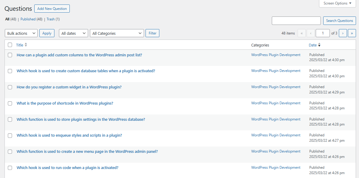The width and height of the screenshot is (359, 178).
Task: Click the current page number field
Action: coord(323,33)
